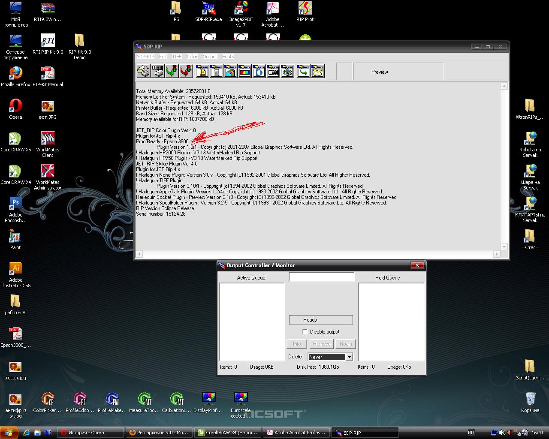
Task: Open CalibrationL... desktop icon
Action: 176,403
